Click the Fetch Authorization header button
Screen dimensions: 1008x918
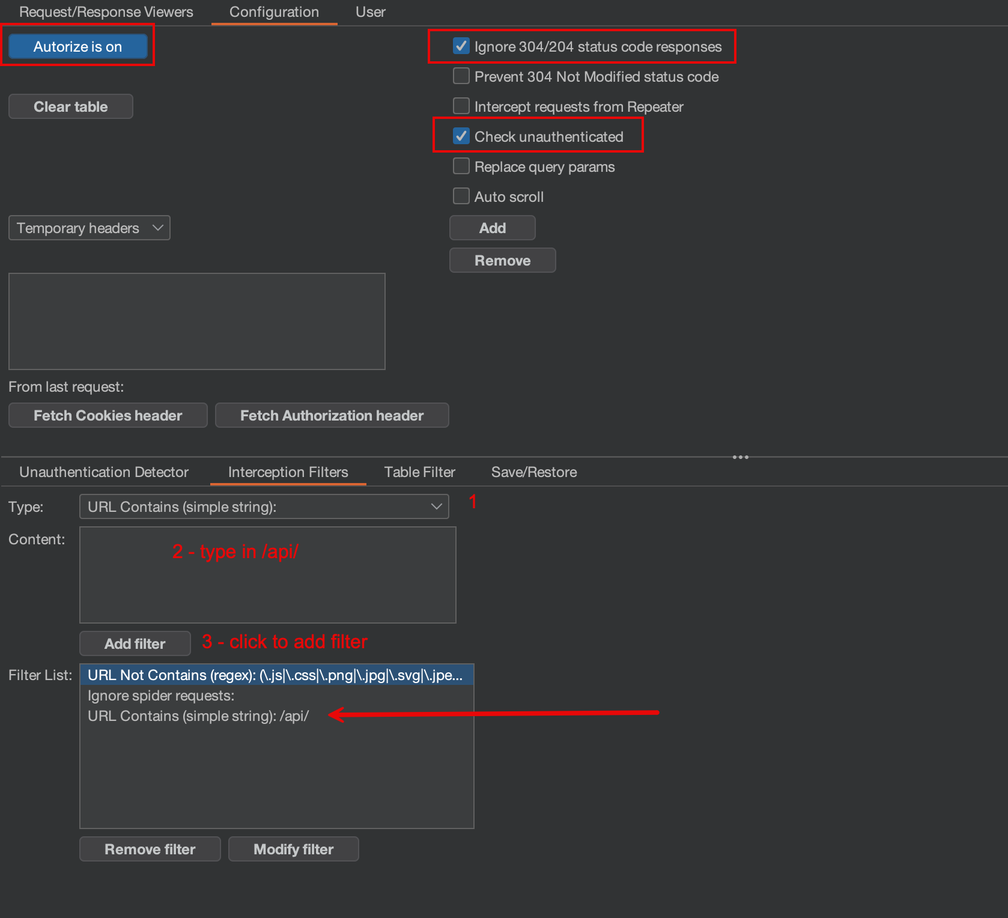[x=332, y=415]
